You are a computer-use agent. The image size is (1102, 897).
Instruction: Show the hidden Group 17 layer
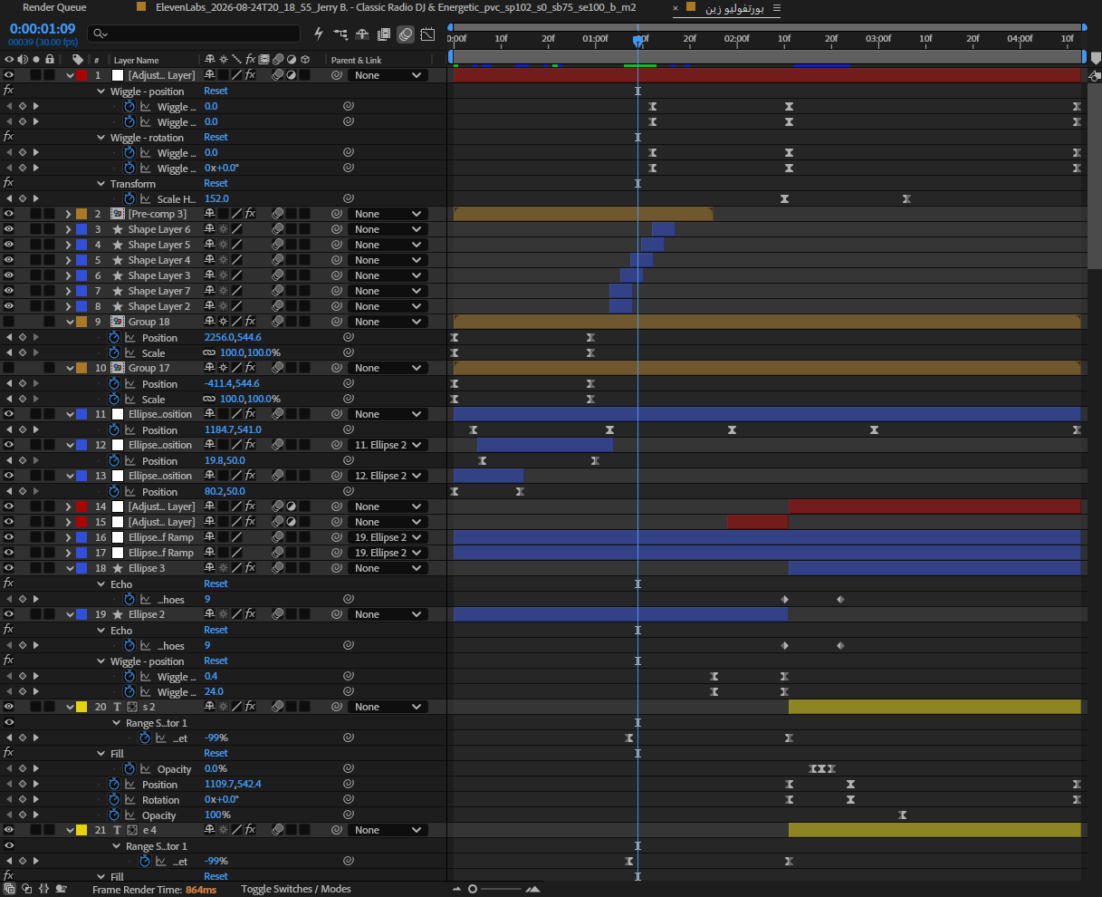click(x=9, y=368)
